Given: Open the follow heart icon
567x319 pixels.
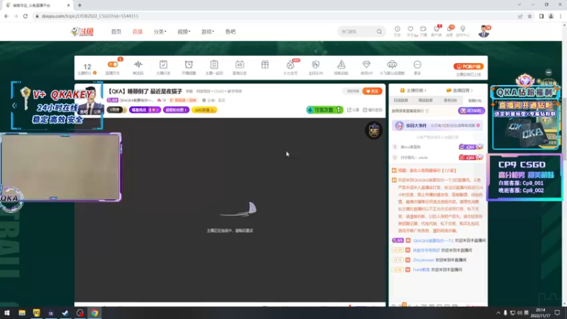Looking at the screenshot, I should click(x=410, y=29).
